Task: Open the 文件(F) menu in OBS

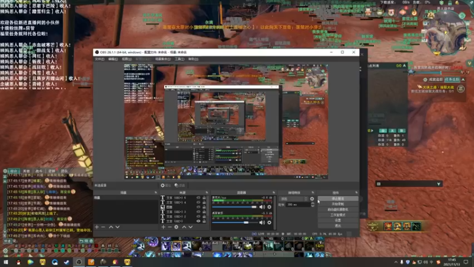Action: (100, 59)
